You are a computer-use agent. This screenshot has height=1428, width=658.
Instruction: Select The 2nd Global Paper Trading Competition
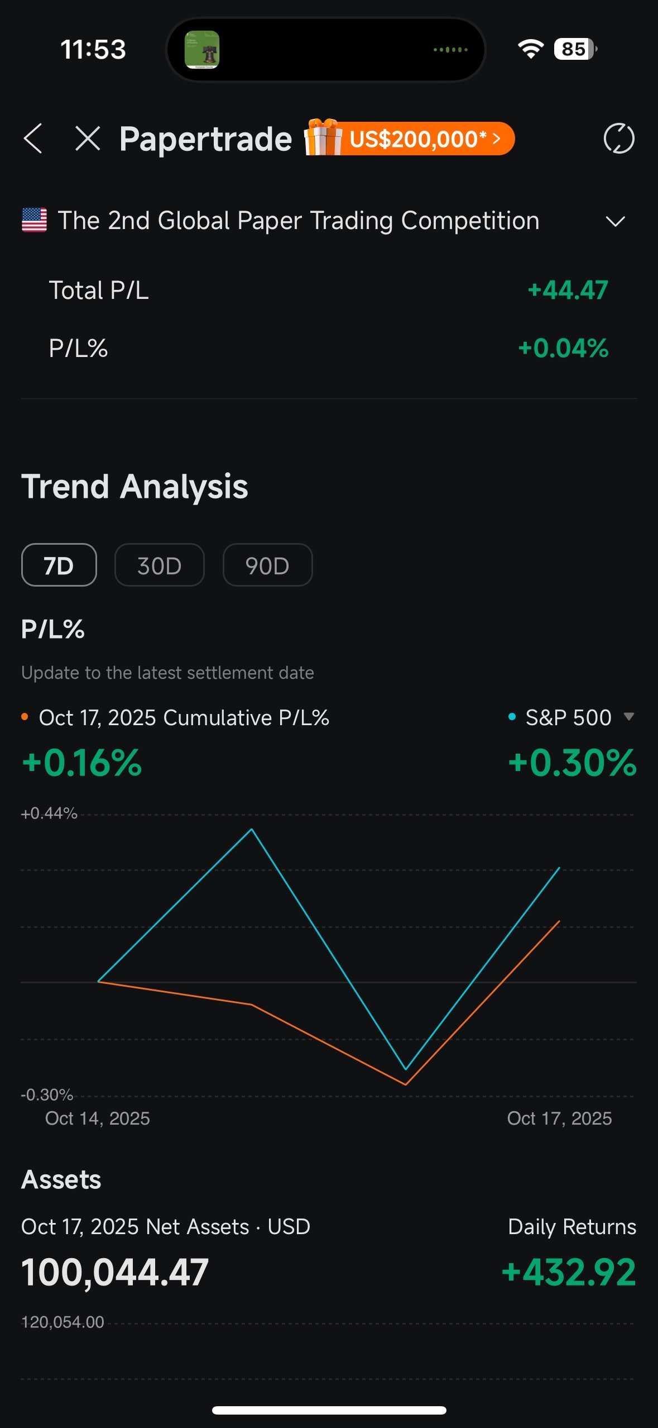pos(299,221)
